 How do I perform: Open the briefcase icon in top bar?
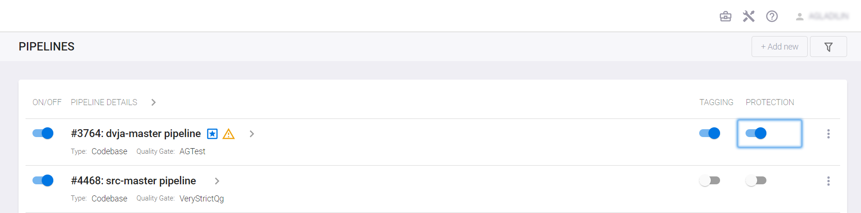726,17
